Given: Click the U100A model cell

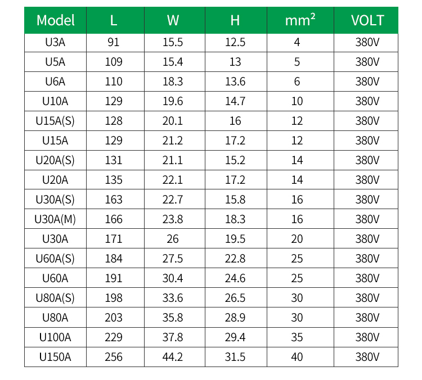Looking at the screenshot, I should coord(56,337).
